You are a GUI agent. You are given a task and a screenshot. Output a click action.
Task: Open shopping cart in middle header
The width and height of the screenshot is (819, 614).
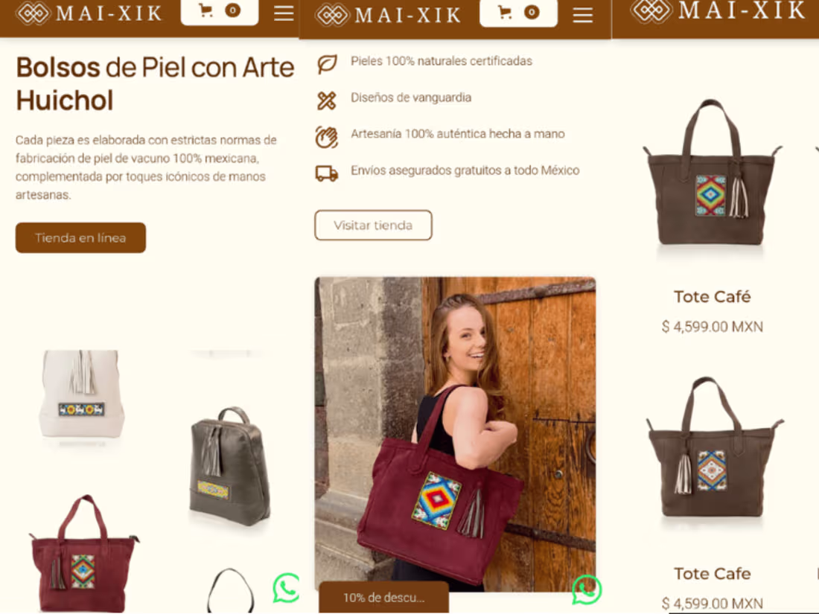[x=518, y=13]
